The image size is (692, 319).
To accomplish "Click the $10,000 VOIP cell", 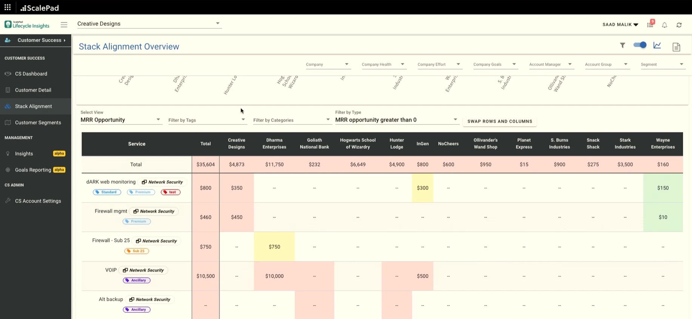I will pyautogui.click(x=274, y=276).
